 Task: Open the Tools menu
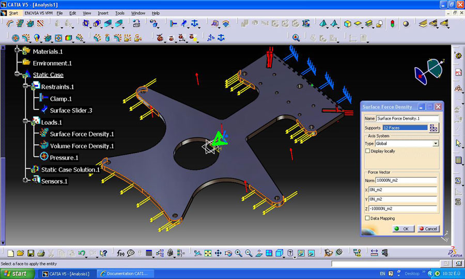click(x=120, y=13)
